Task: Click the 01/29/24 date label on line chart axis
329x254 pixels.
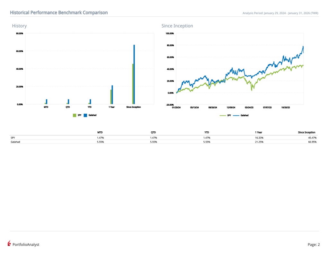Action: click(x=176, y=107)
